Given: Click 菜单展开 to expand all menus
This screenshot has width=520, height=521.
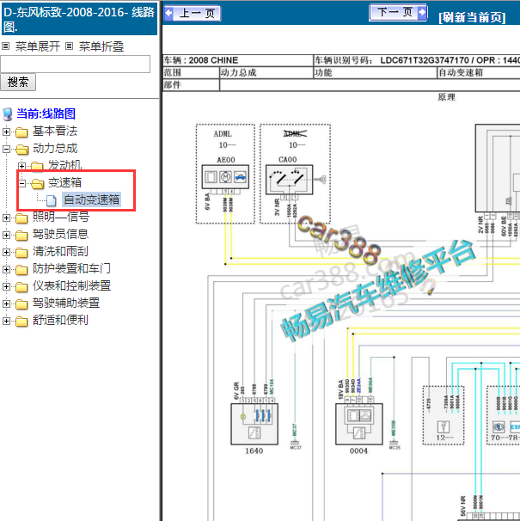Looking at the screenshot, I should 38,46.
